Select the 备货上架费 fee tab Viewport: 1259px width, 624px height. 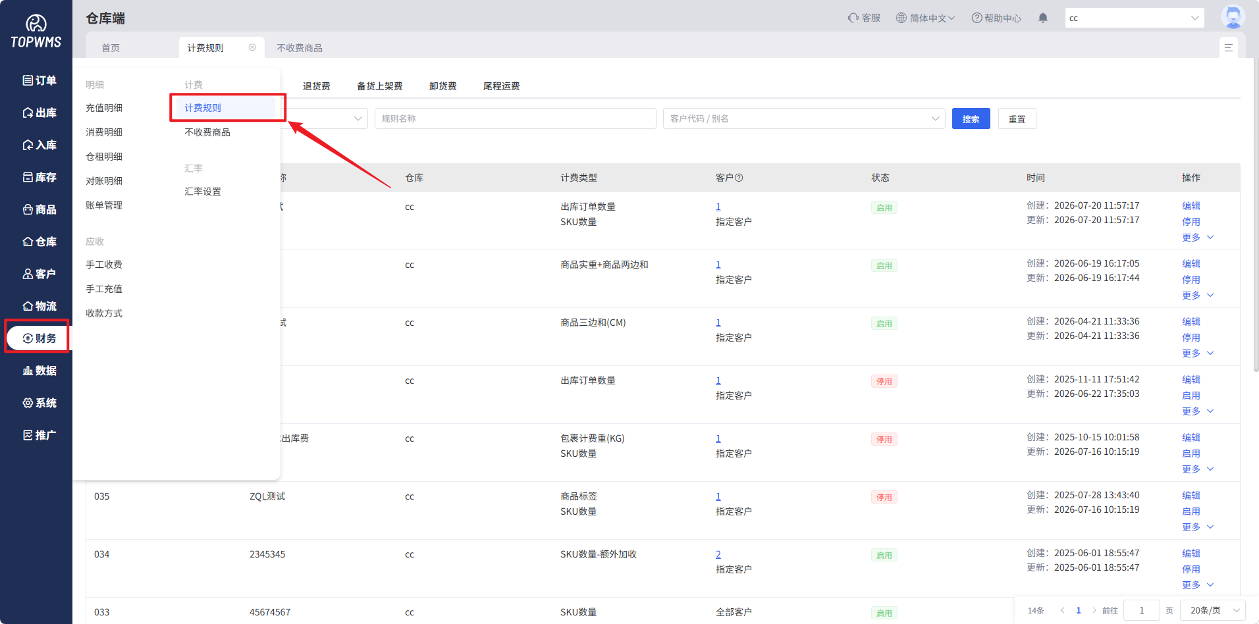380,86
